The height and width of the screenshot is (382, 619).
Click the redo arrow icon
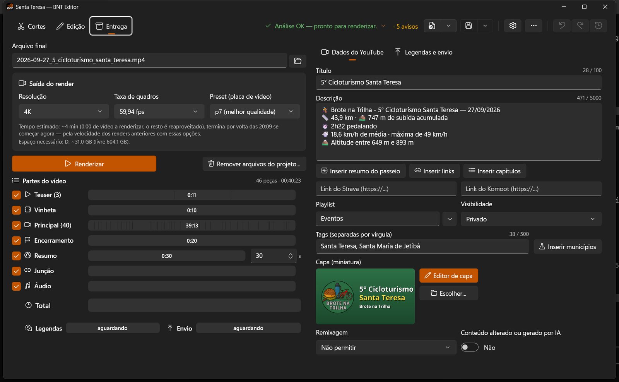coord(580,26)
